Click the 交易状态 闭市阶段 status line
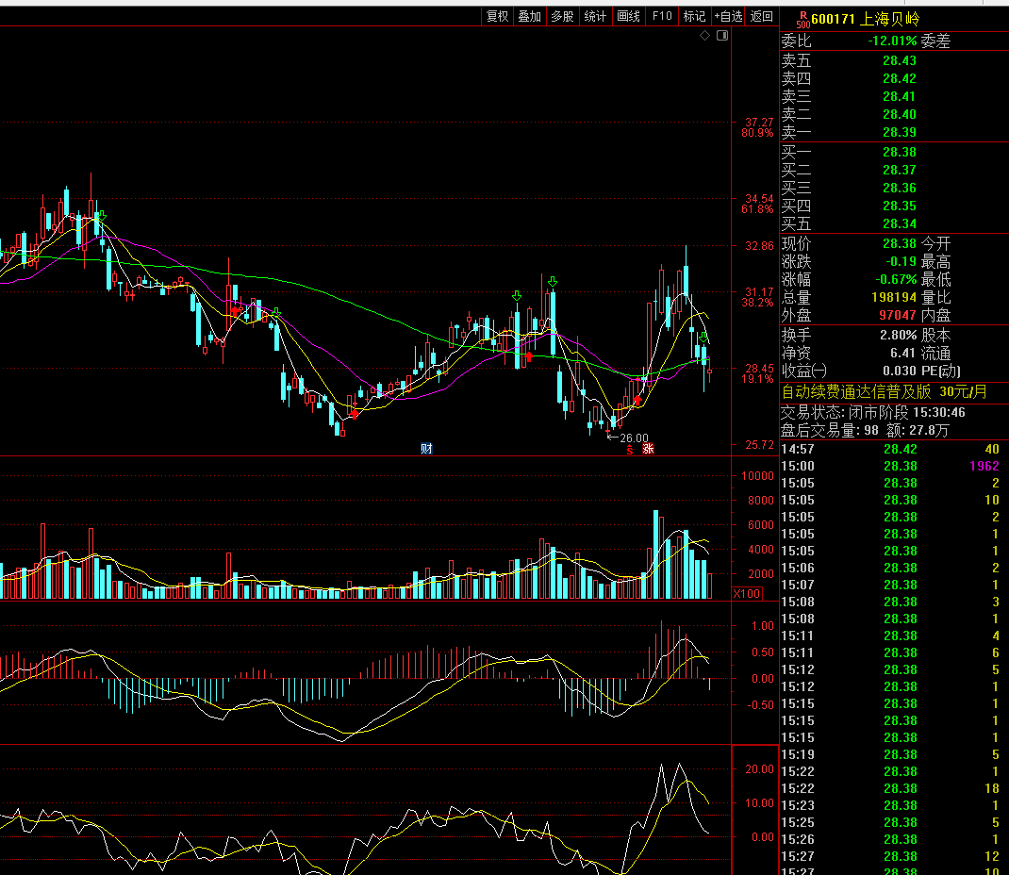 coord(872,412)
